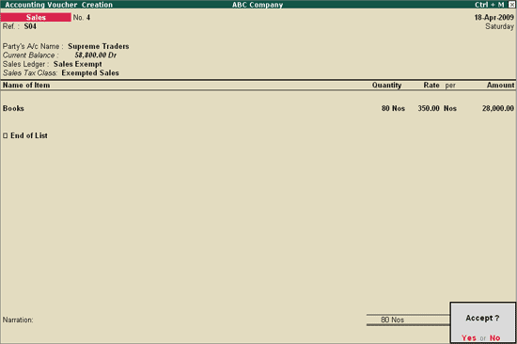Image resolution: width=517 pixels, height=344 pixels.
Task: Click the Current Balance 58,800.00 Dr value
Action: point(96,55)
